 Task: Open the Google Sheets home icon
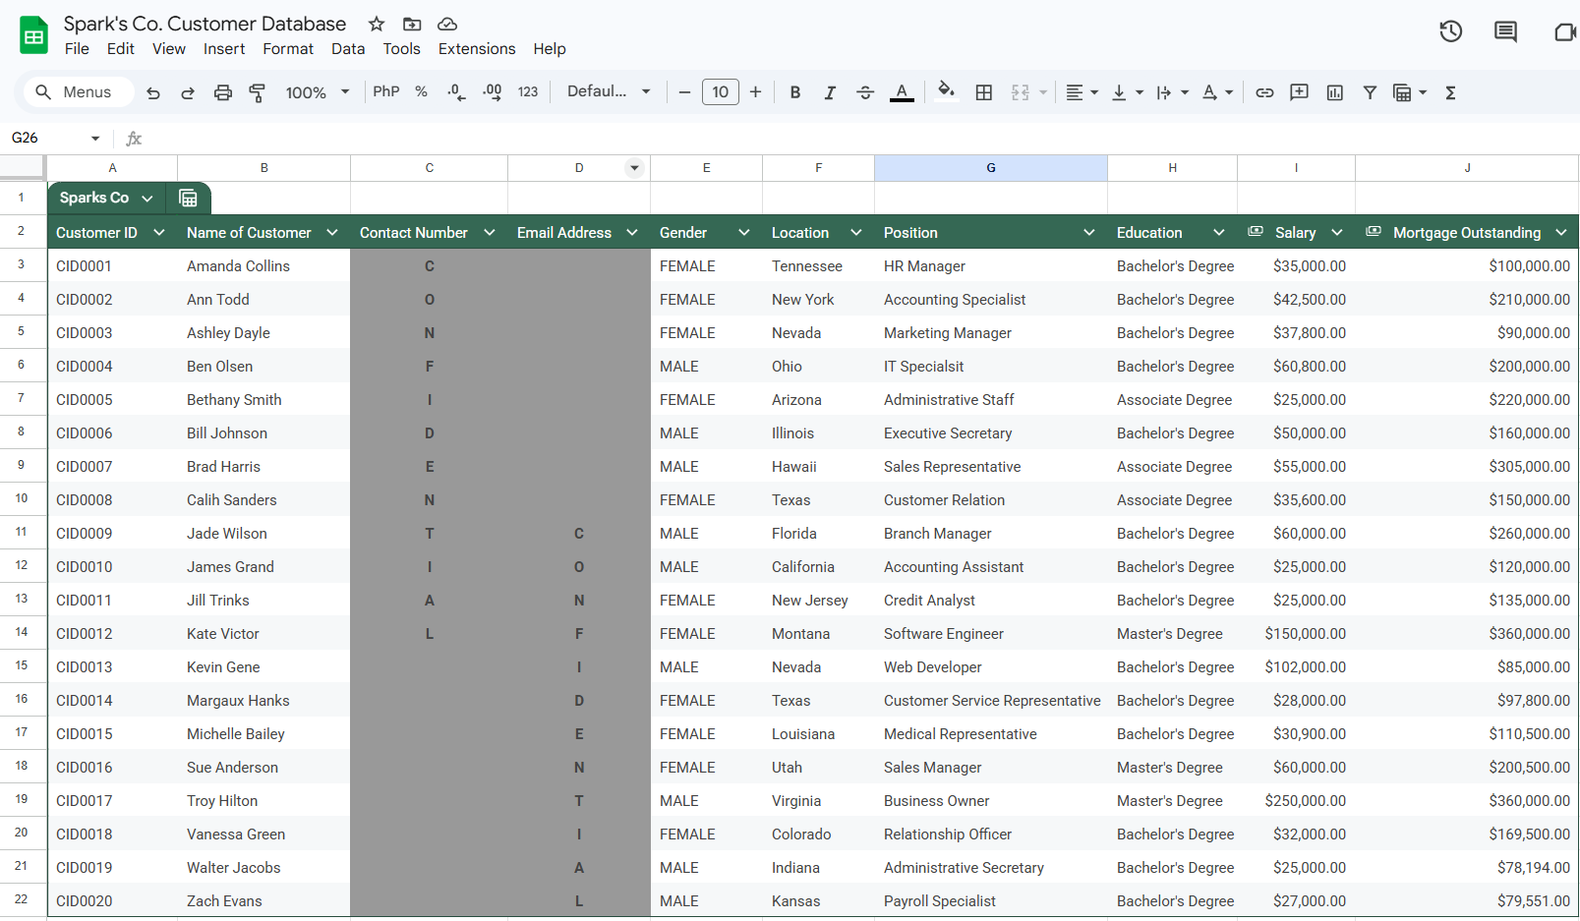pyautogui.click(x=34, y=35)
